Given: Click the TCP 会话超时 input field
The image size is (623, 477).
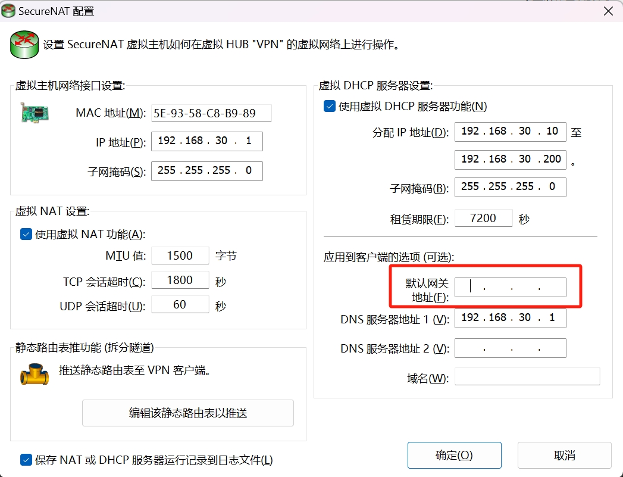Looking at the screenshot, I should point(180,280).
